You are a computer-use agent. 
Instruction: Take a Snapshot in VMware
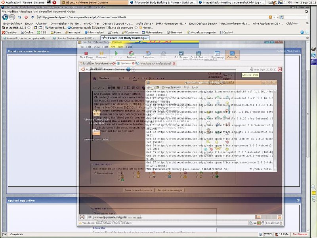(148, 55)
